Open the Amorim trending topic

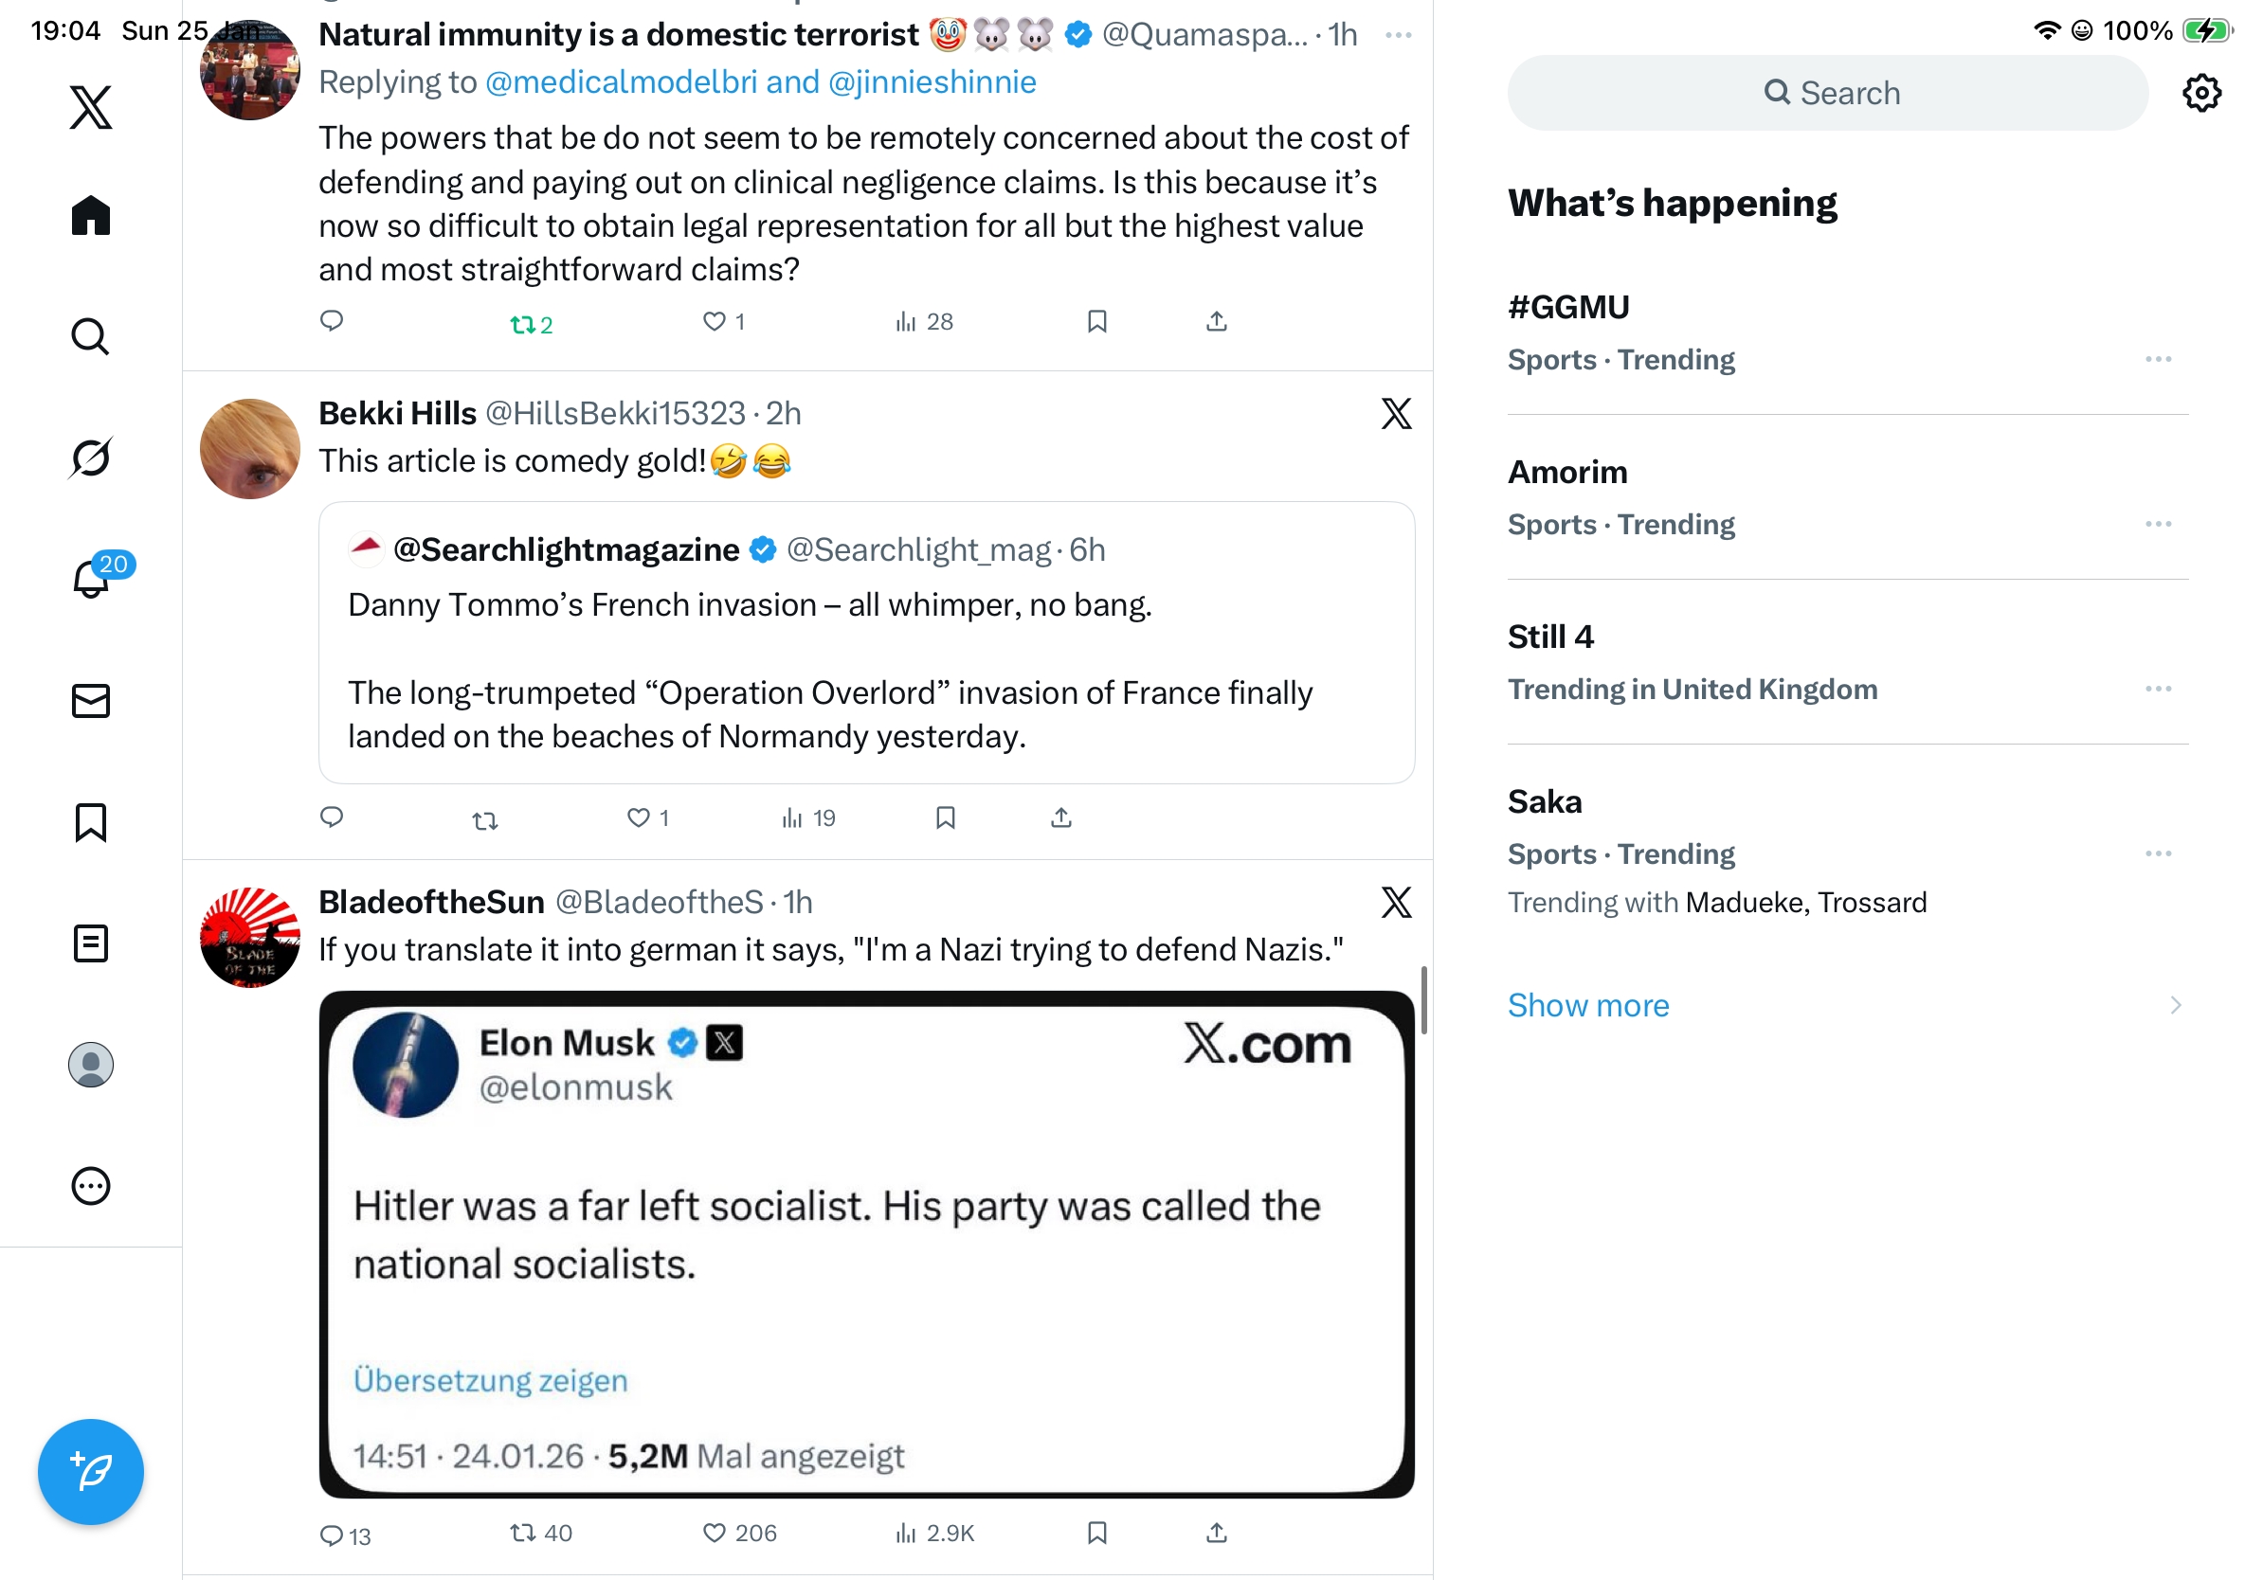tap(1567, 473)
